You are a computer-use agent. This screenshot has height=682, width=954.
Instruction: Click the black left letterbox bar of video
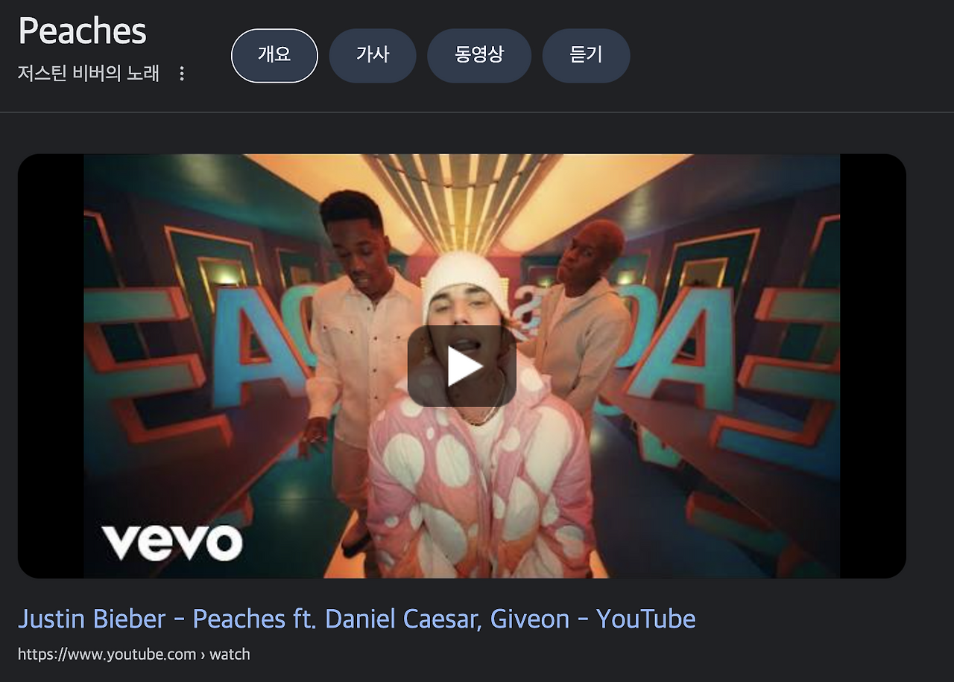[51, 366]
